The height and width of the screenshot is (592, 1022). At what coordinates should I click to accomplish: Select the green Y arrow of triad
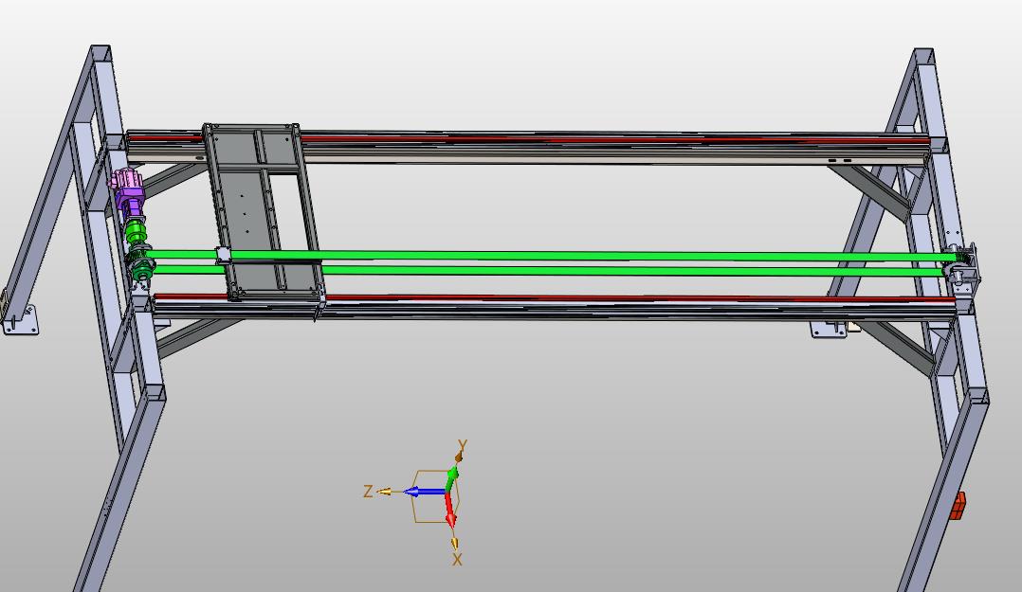coord(451,480)
